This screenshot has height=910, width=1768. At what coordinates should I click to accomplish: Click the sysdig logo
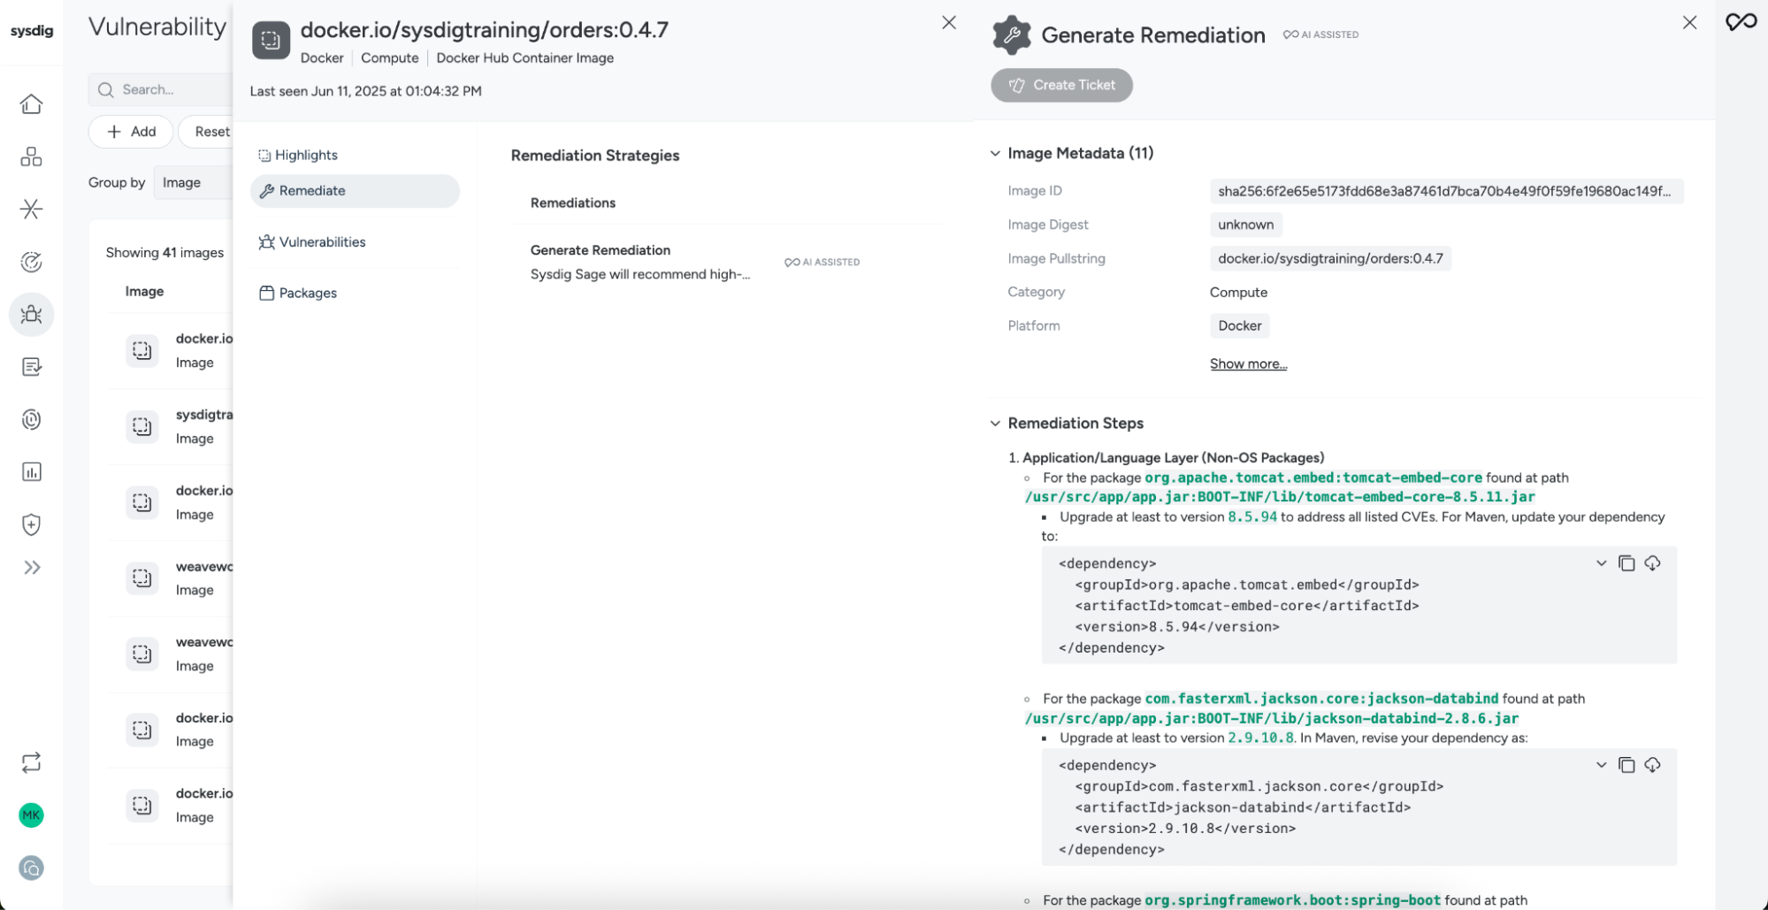click(32, 31)
